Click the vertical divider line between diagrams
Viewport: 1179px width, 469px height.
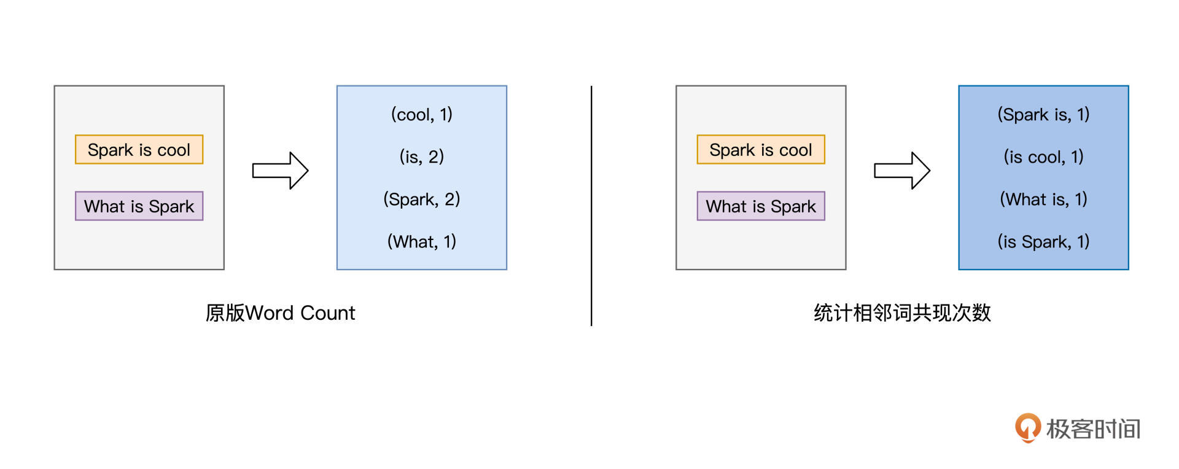(x=591, y=206)
